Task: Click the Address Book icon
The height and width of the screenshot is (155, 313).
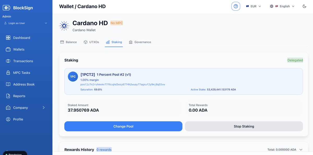Action: click(8, 84)
